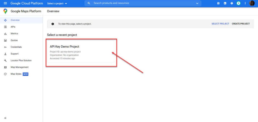Click the Select a recent project heading
The height and width of the screenshot is (122, 258).
[62, 35]
